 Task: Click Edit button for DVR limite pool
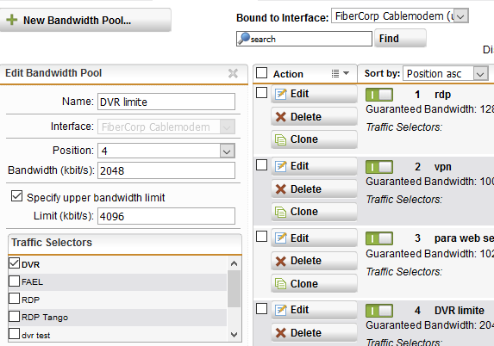click(314, 310)
